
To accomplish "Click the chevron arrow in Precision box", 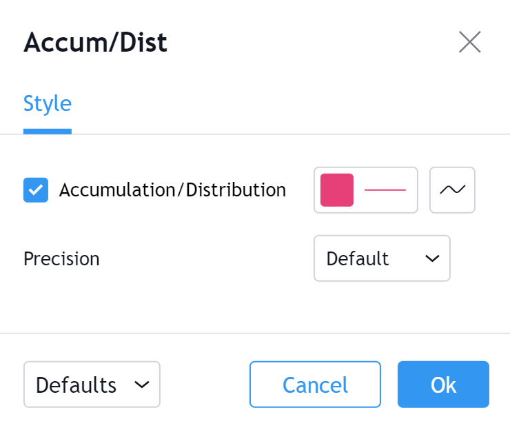I will pos(432,258).
